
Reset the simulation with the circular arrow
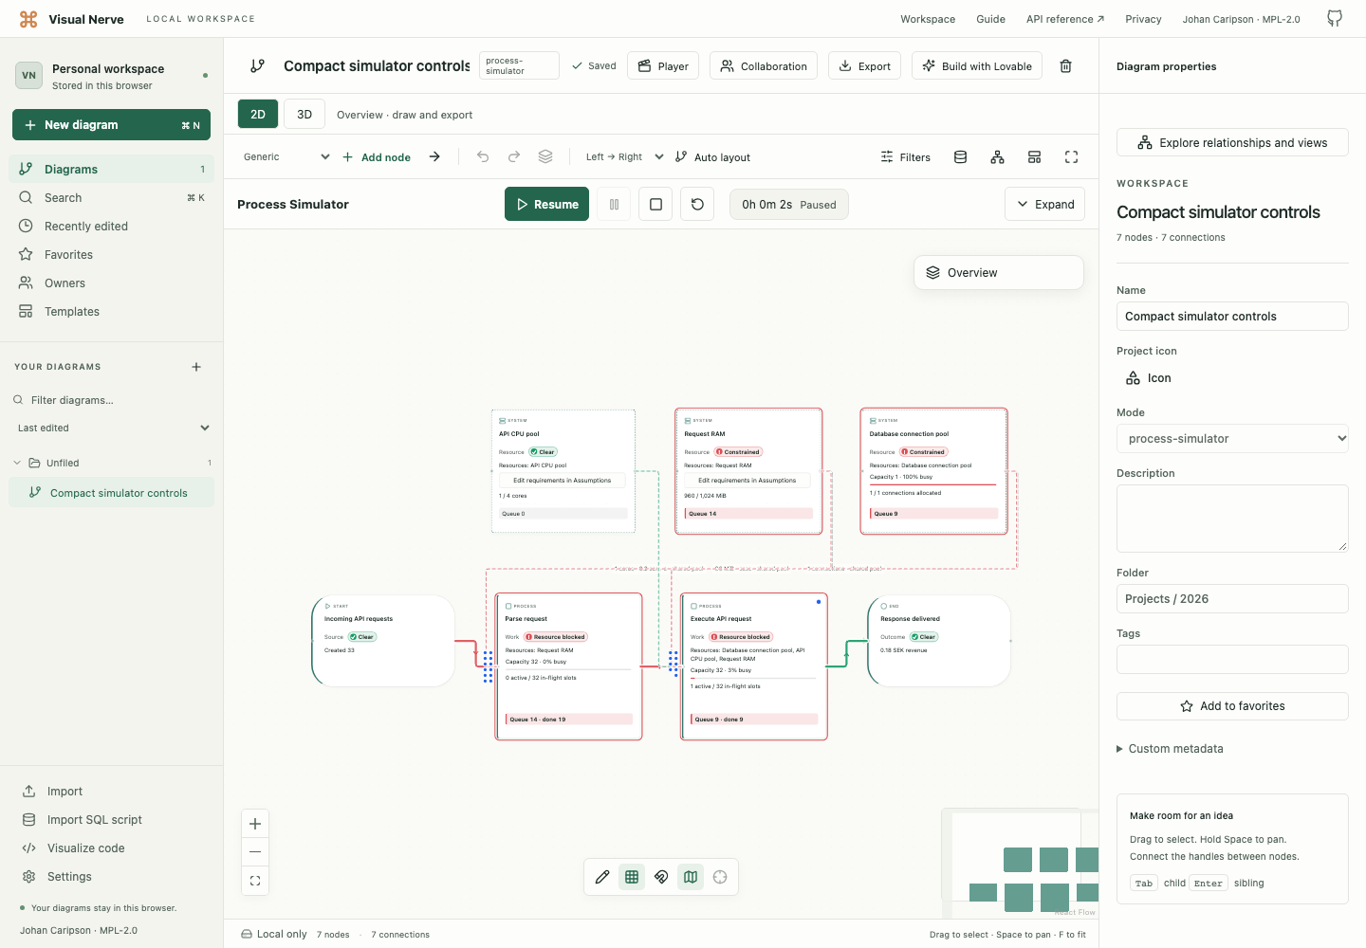click(697, 204)
